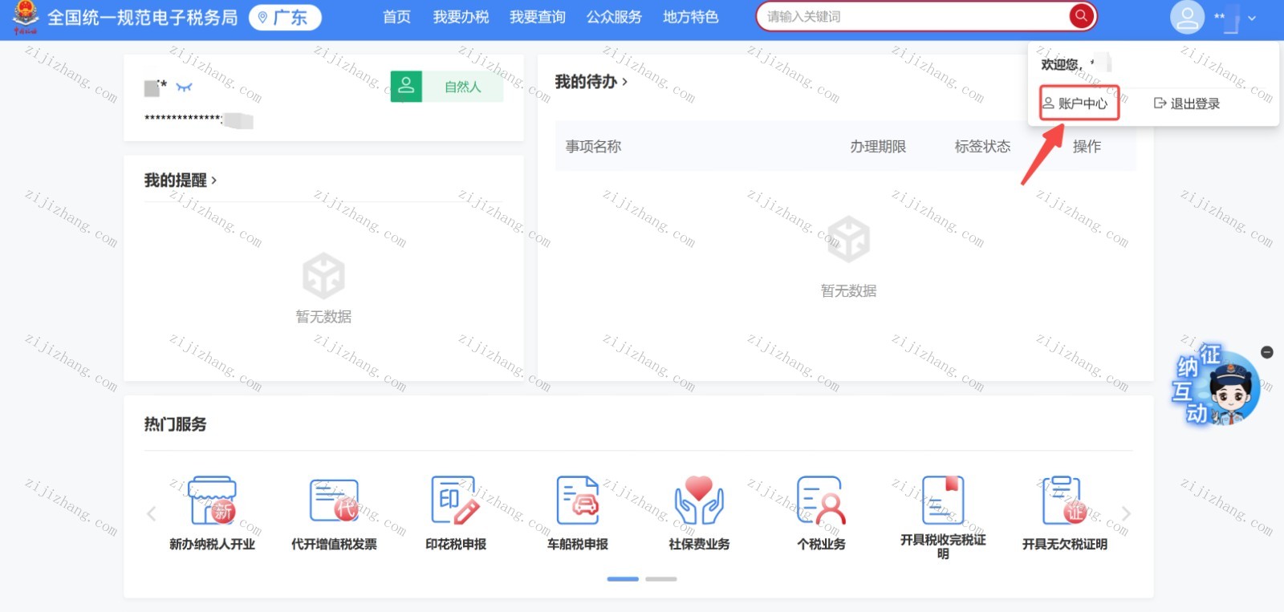The image size is (1284, 612).
Task: Launch the 印花税申报 service
Action: (x=455, y=501)
